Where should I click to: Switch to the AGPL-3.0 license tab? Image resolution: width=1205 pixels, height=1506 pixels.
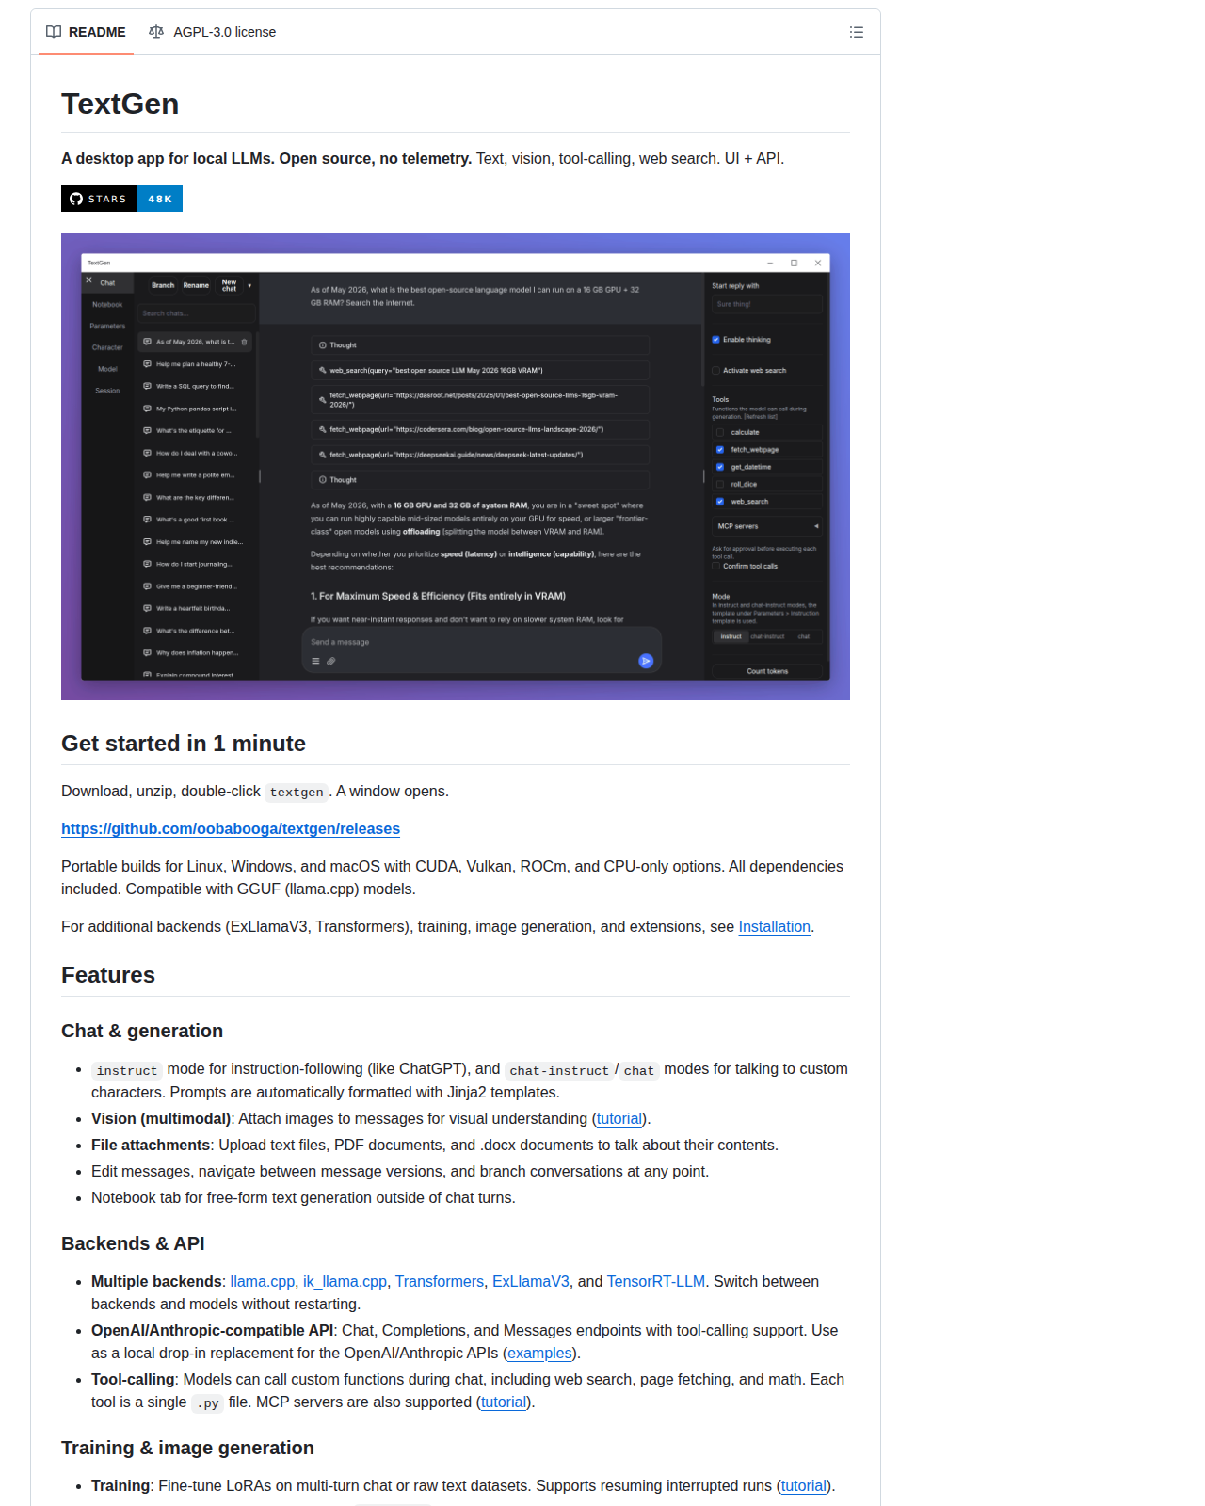click(x=213, y=32)
